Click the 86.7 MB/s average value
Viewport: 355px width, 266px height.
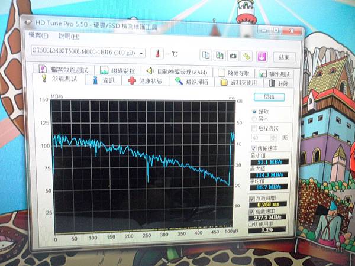coord(269,187)
